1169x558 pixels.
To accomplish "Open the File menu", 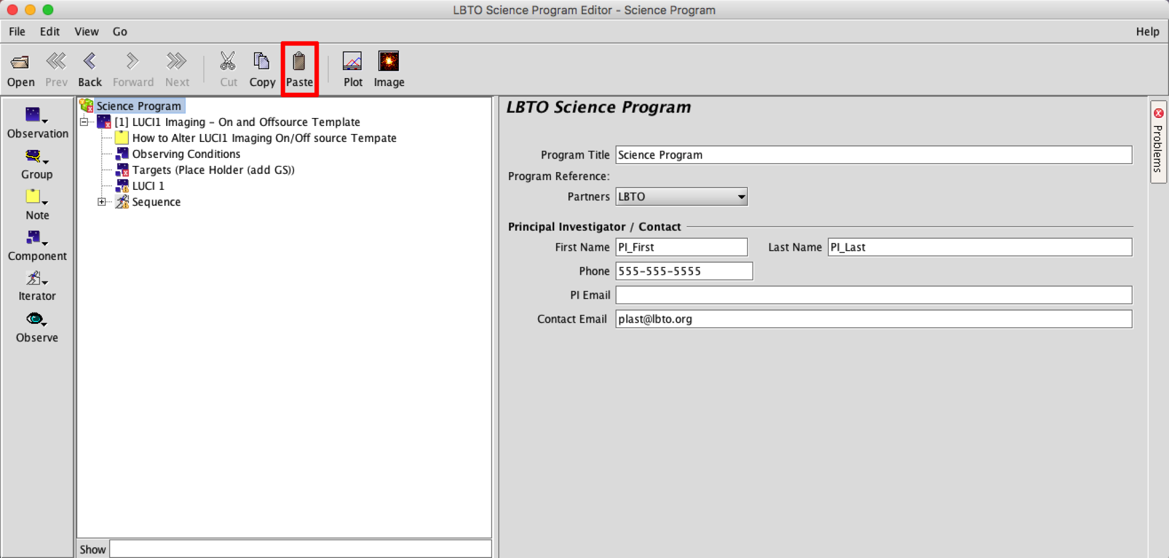I will click(x=17, y=31).
